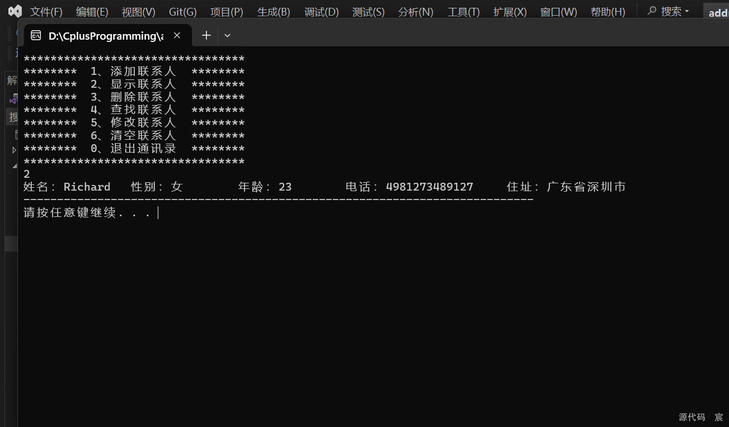Open the Git(G) menu

coord(183,12)
